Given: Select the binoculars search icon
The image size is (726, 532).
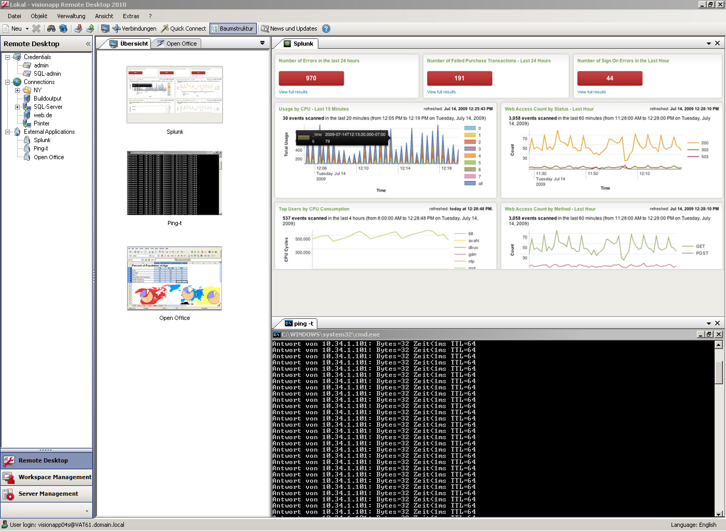Looking at the screenshot, I should pyautogui.click(x=52, y=29).
